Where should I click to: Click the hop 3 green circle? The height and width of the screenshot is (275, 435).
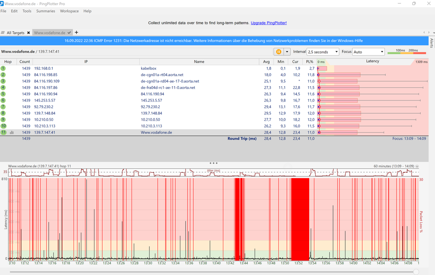point(3,81)
